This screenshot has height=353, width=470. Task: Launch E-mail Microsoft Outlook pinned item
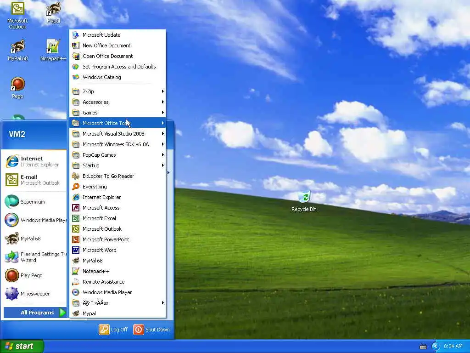35,180
